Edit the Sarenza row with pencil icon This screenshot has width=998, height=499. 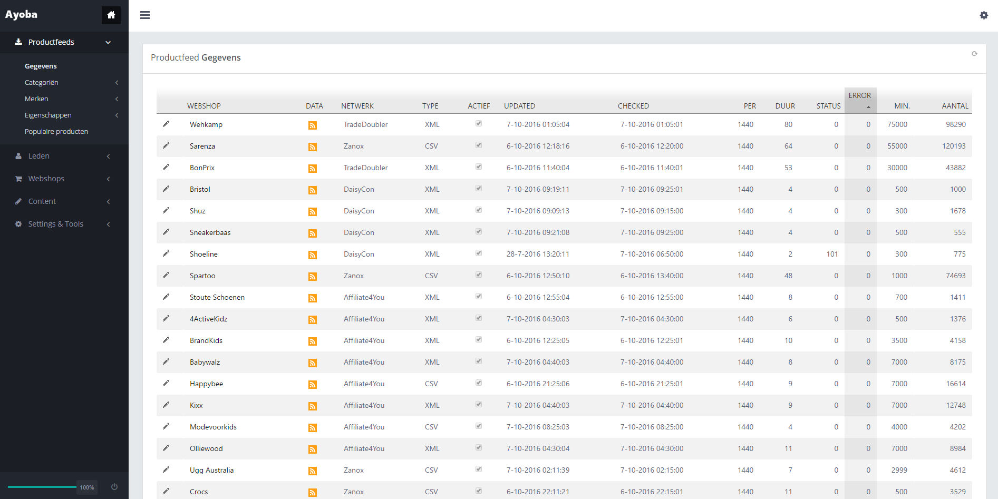coord(166,145)
